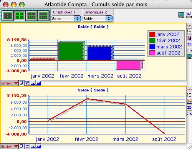The width and height of the screenshot is (192, 149).
Task: Click the rising area icon under bottom chart
Action: (x=39, y=146)
